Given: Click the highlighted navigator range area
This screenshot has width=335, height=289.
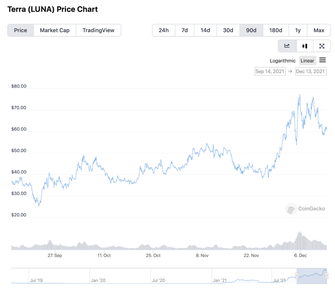Looking at the screenshot, I should coord(312,276).
